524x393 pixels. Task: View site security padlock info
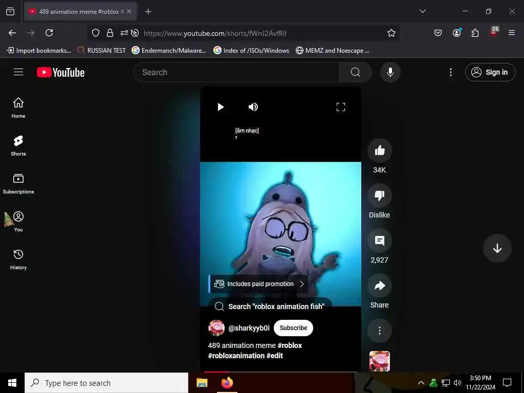(110, 33)
